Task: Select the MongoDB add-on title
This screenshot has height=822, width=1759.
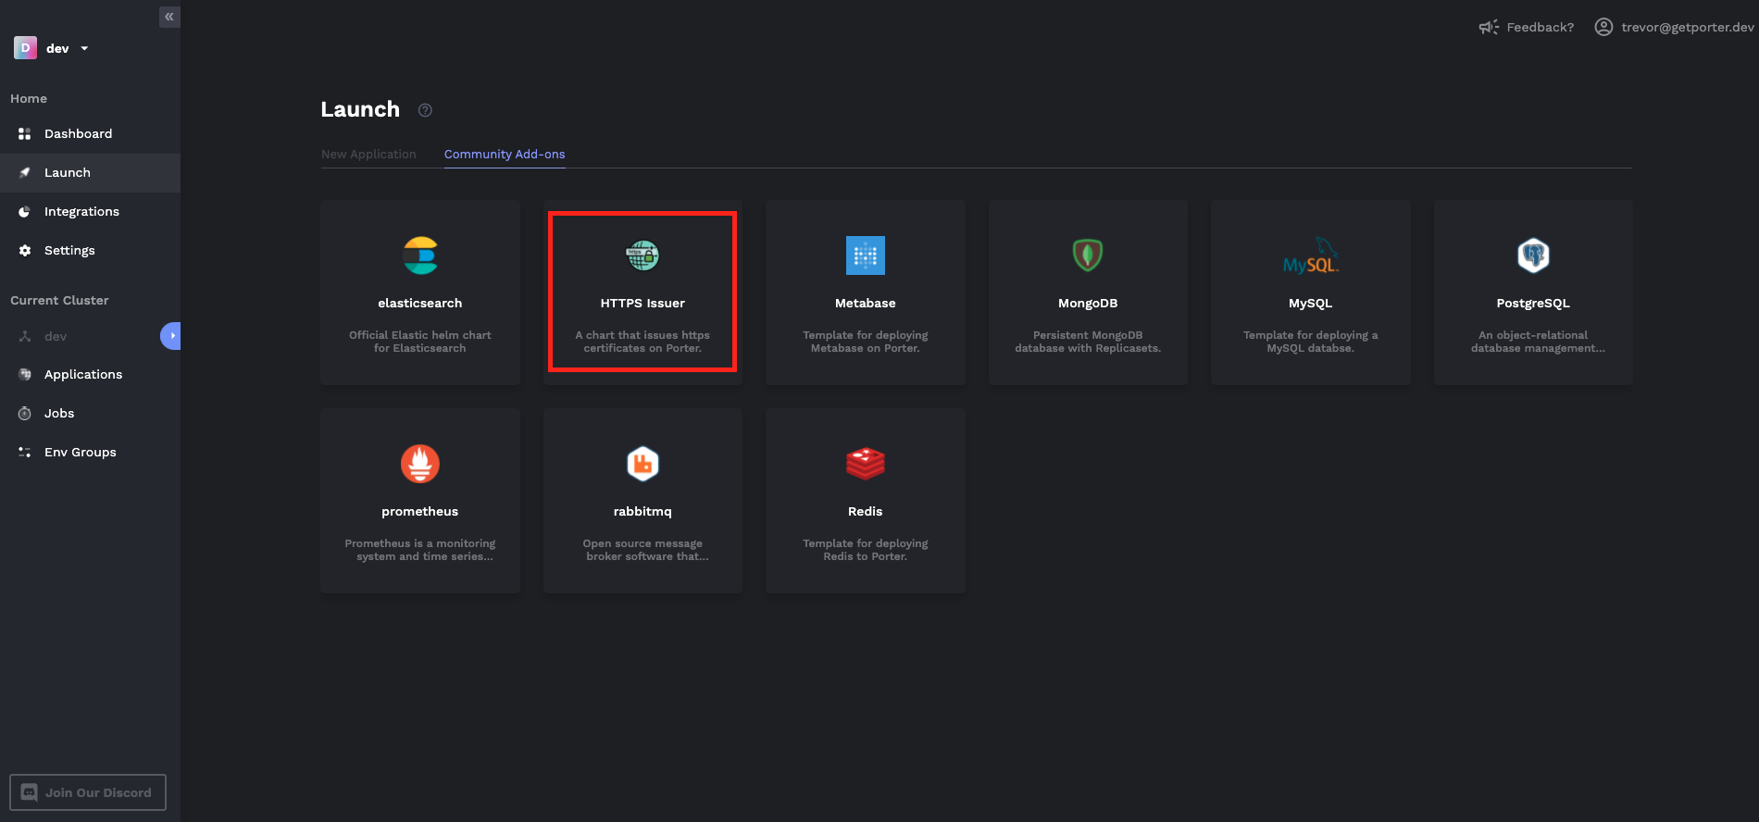Action: (1088, 304)
